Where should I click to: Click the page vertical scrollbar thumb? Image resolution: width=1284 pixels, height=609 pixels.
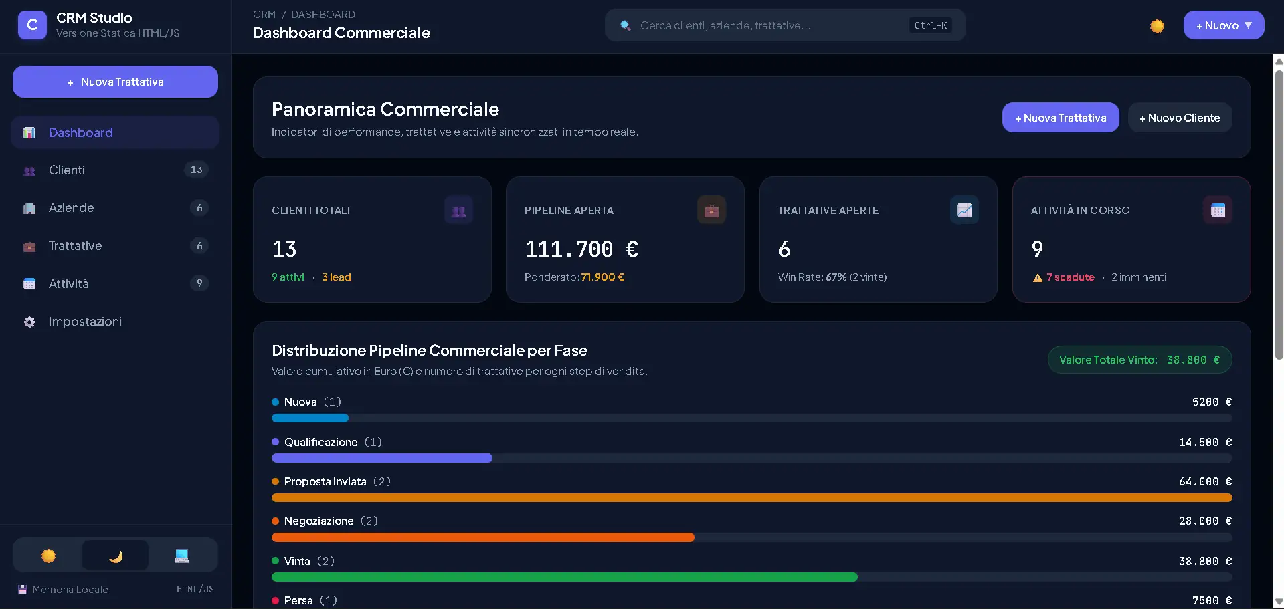tap(1279, 214)
